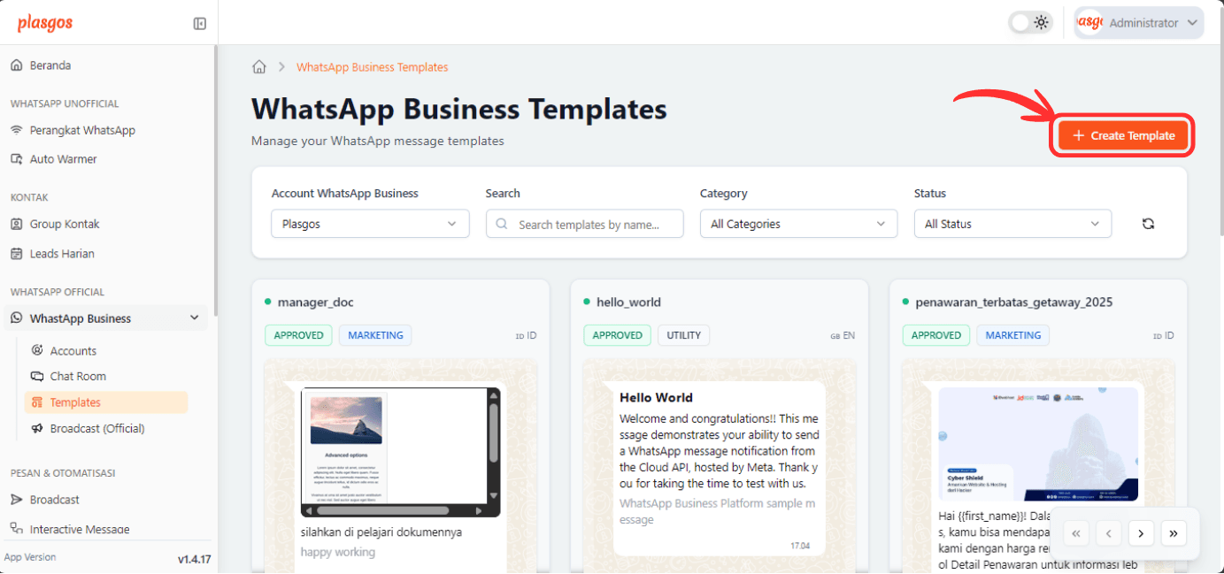This screenshot has width=1224, height=574.
Task: Open Chat Room in the sidebar
Action: [x=78, y=376]
